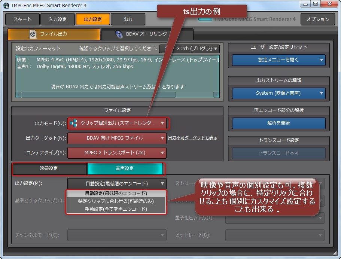Viewport: 341px width, 259px height.
Task: Select the ファイル出力 tab
Action: [54, 34]
